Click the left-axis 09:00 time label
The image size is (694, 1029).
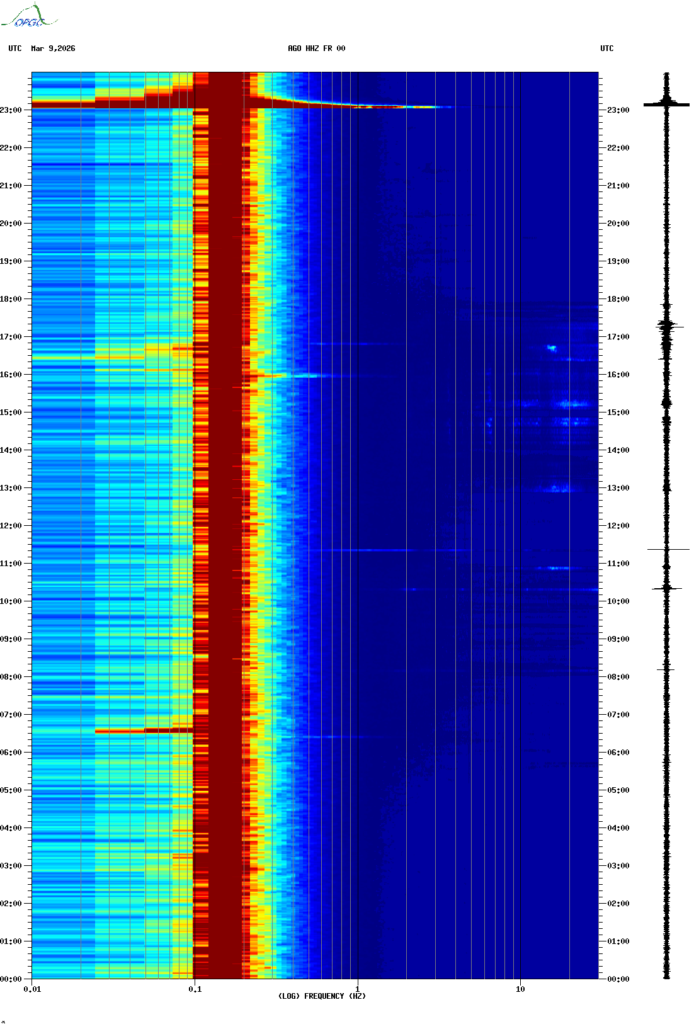point(11,639)
